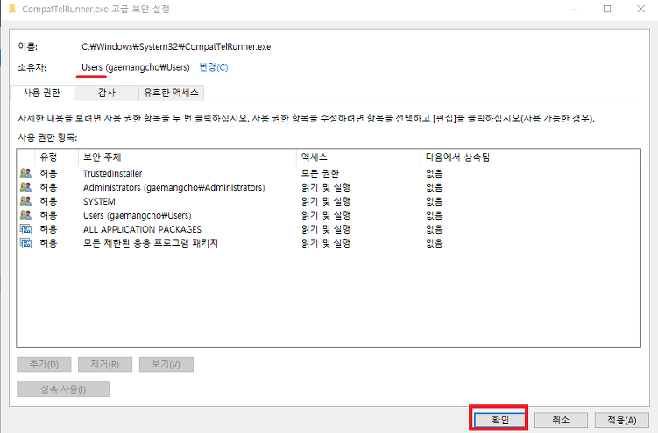Click the TrustedInstaller user icon
Viewport: 658px width, 433px height.
25,173
